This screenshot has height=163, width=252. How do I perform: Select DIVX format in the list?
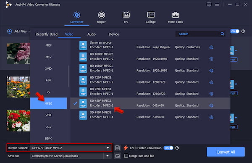tap(48, 138)
